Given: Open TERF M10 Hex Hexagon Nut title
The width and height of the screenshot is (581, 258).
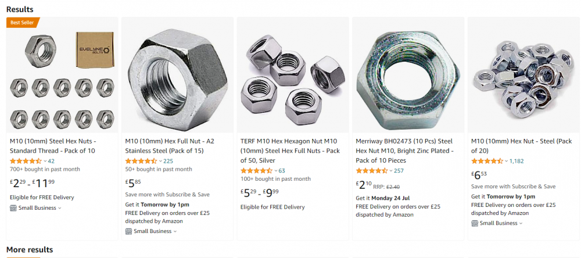Looking at the screenshot, I should click(x=290, y=151).
